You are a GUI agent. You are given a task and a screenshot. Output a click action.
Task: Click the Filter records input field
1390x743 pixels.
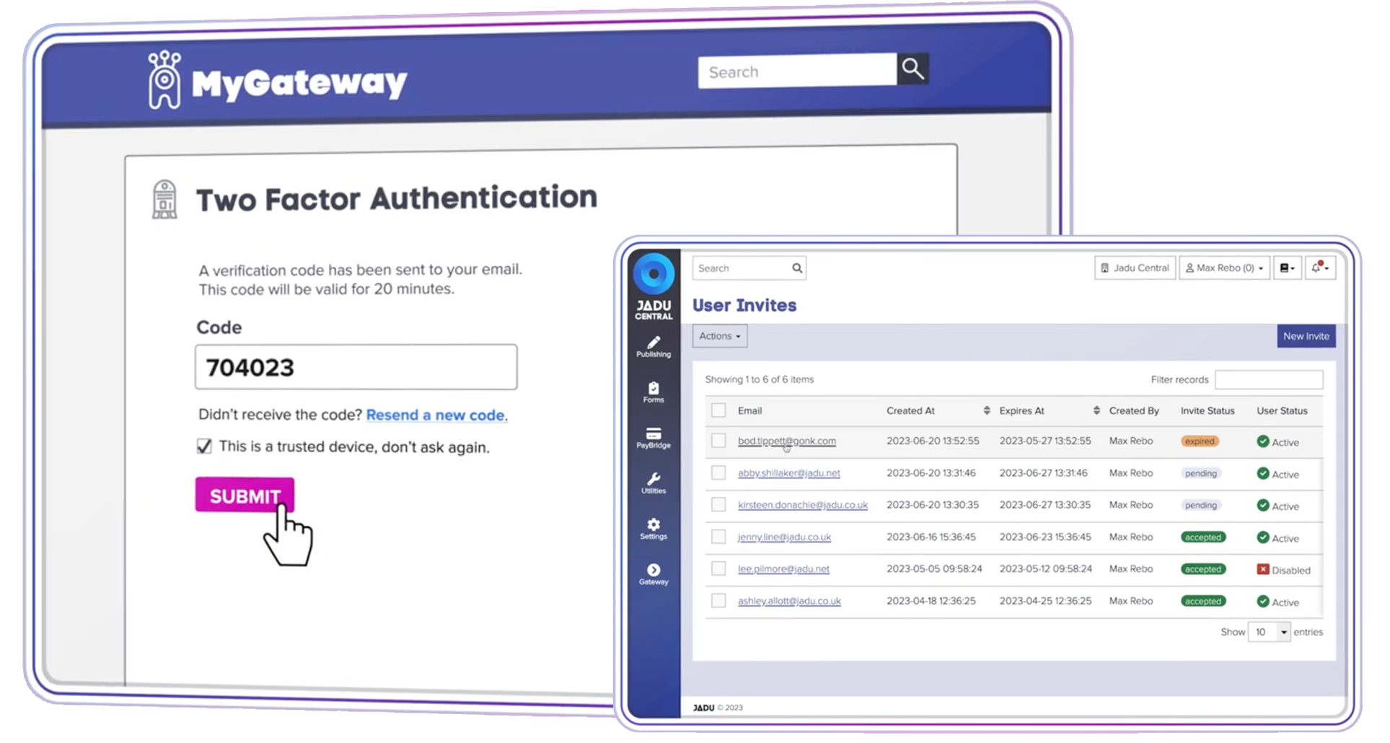click(1268, 379)
